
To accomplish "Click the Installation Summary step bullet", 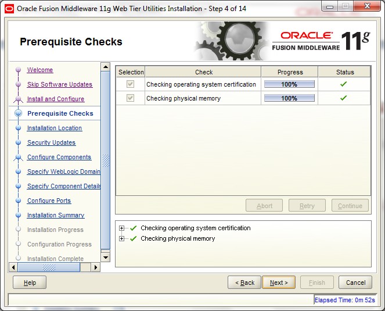I will pyautogui.click(x=18, y=215).
